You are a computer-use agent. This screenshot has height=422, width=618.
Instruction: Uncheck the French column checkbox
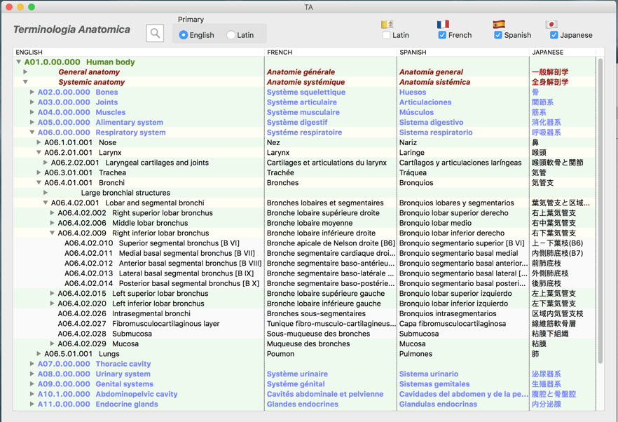point(442,35)
